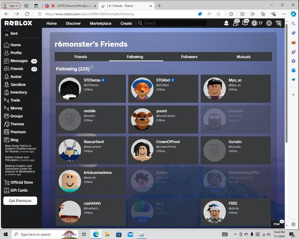Click the RoPro R icon in header
Viewport: 299px width, 239px height.
coord(279,23)
